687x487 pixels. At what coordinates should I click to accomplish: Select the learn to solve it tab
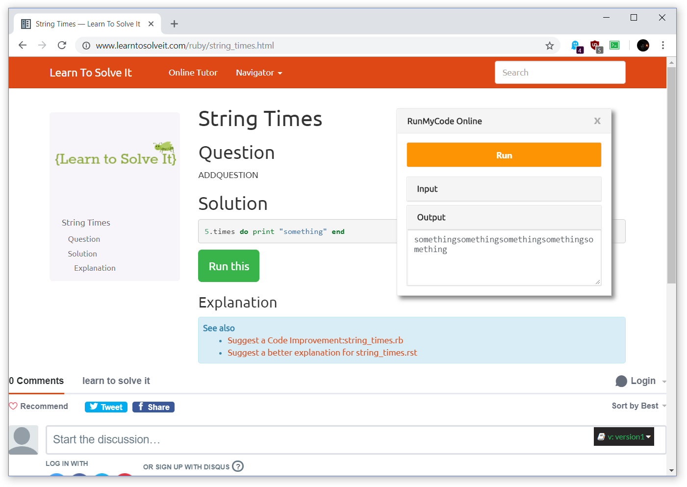coord(116,381)
